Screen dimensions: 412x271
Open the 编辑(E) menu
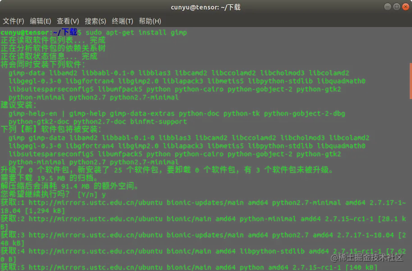(41, 21)
